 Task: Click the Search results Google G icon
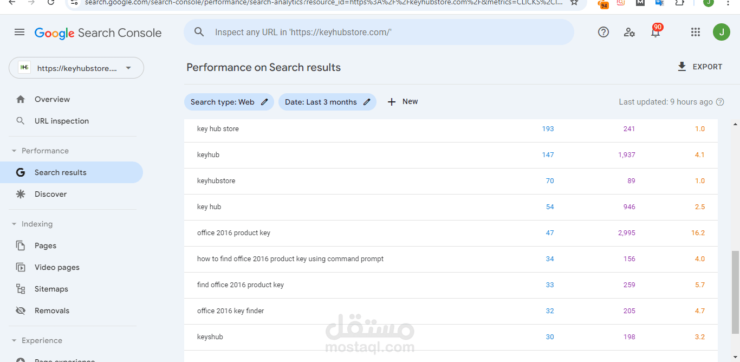tap(21, 172)
